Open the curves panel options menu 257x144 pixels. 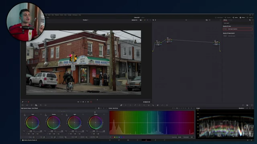pyautogui.click(x=194, y=108)
